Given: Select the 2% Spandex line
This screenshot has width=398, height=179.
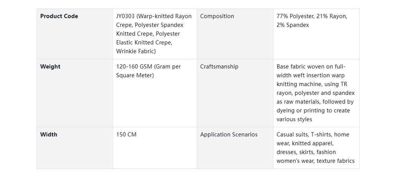Looking at the screenshot, I should [293, 25].
